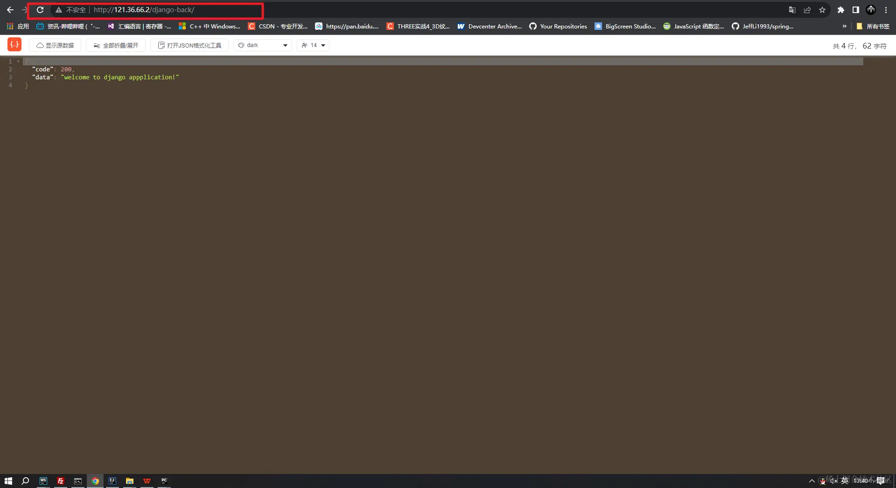Bookmark this page with the star
Viewport: 896px width, 488px height.
[x=822, y=10]
